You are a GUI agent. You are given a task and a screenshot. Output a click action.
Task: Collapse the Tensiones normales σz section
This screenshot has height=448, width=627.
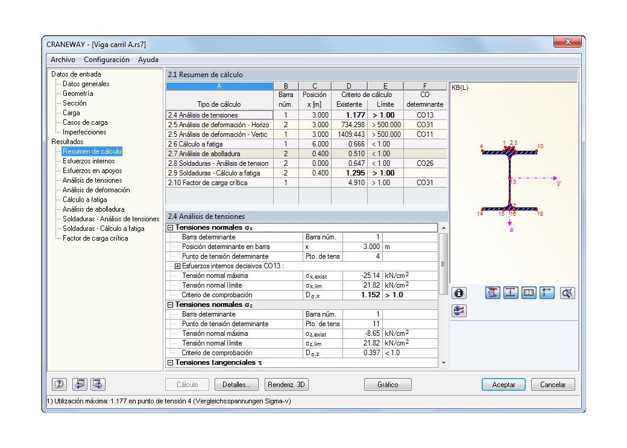[171, 305]
